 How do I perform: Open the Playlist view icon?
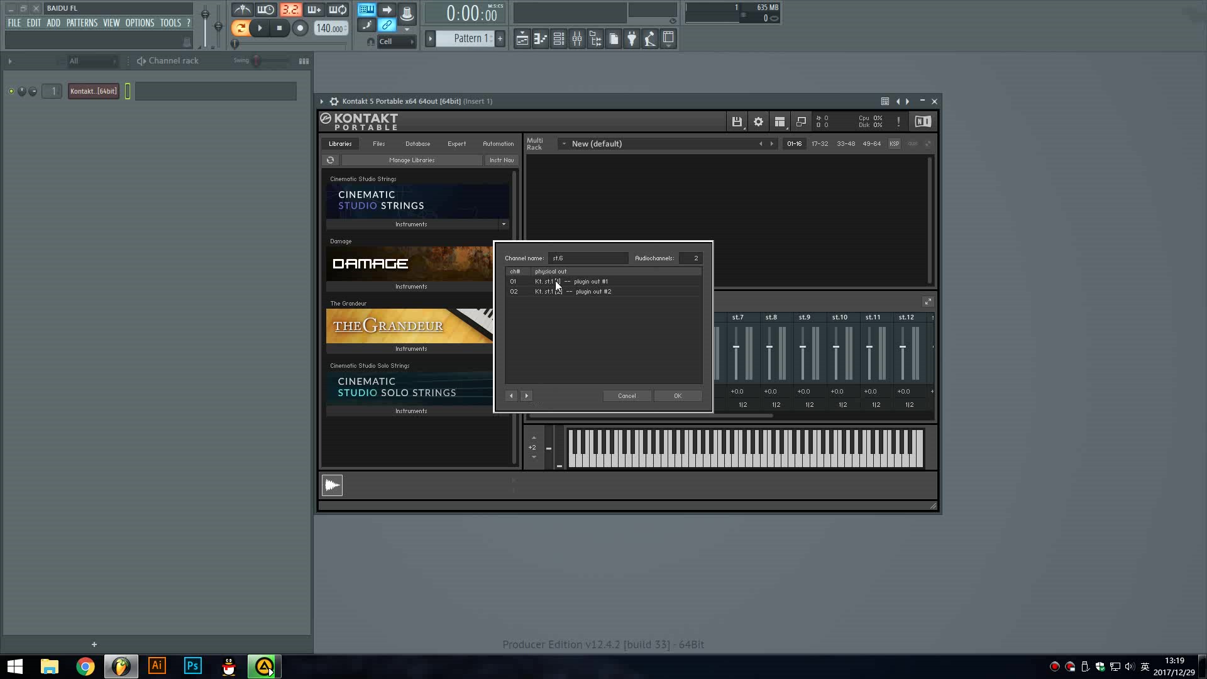pos(522,39)
